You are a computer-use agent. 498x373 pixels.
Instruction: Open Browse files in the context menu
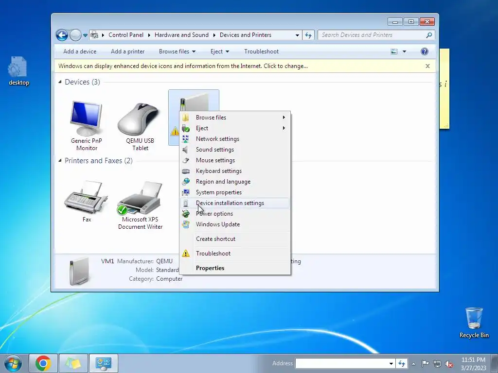(235, 118)
